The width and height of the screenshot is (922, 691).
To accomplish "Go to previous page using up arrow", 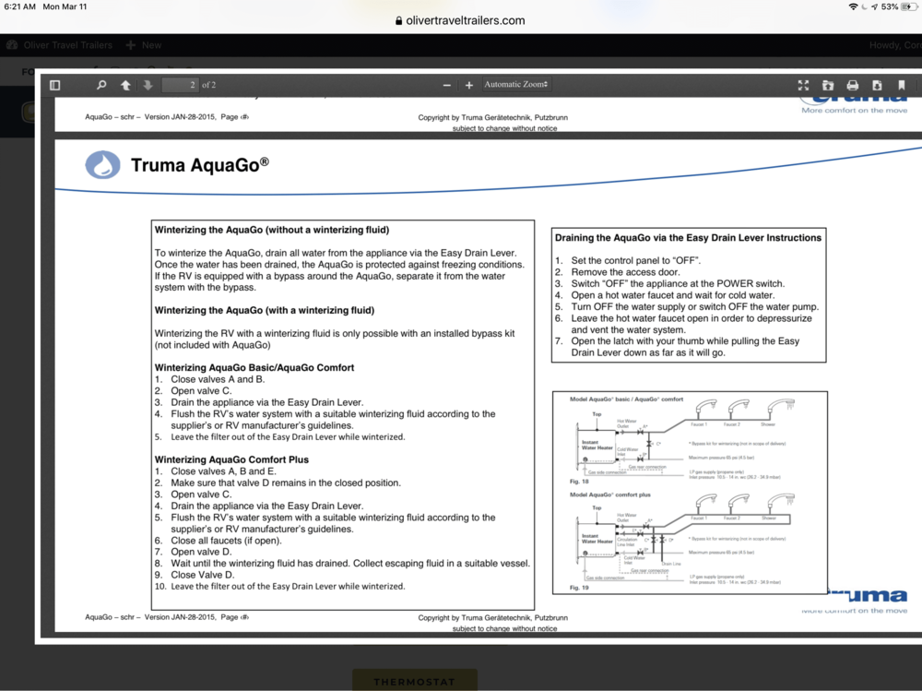I will tap(125, 85).
